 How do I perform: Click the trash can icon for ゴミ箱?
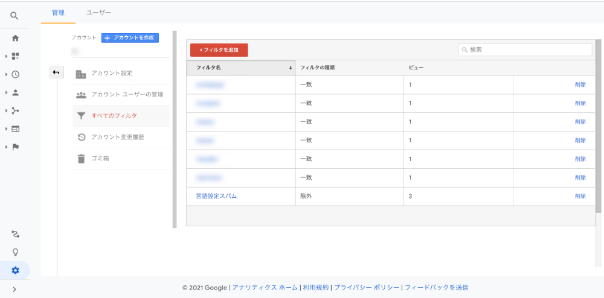click(x=81, y=159)
